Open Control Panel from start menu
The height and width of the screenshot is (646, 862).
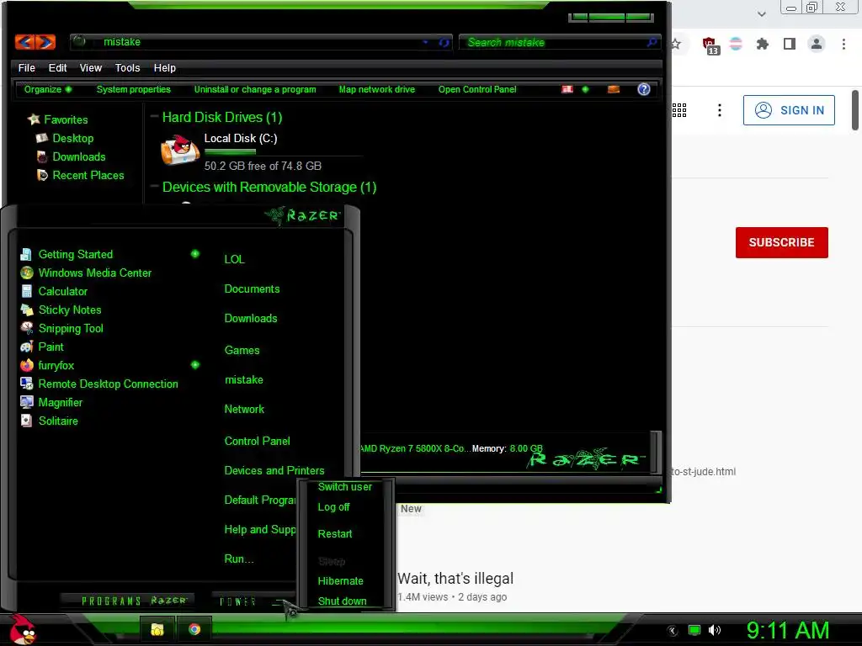[x=257, y=441]
